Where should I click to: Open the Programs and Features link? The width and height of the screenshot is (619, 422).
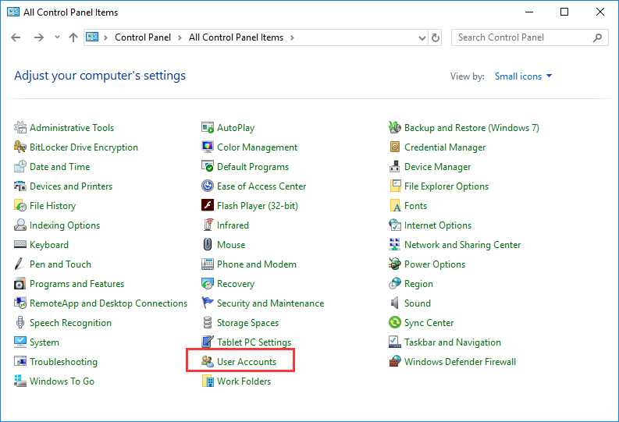[76, 284]
